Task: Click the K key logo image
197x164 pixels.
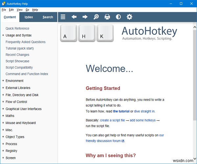Action: (x=105, y=33)
